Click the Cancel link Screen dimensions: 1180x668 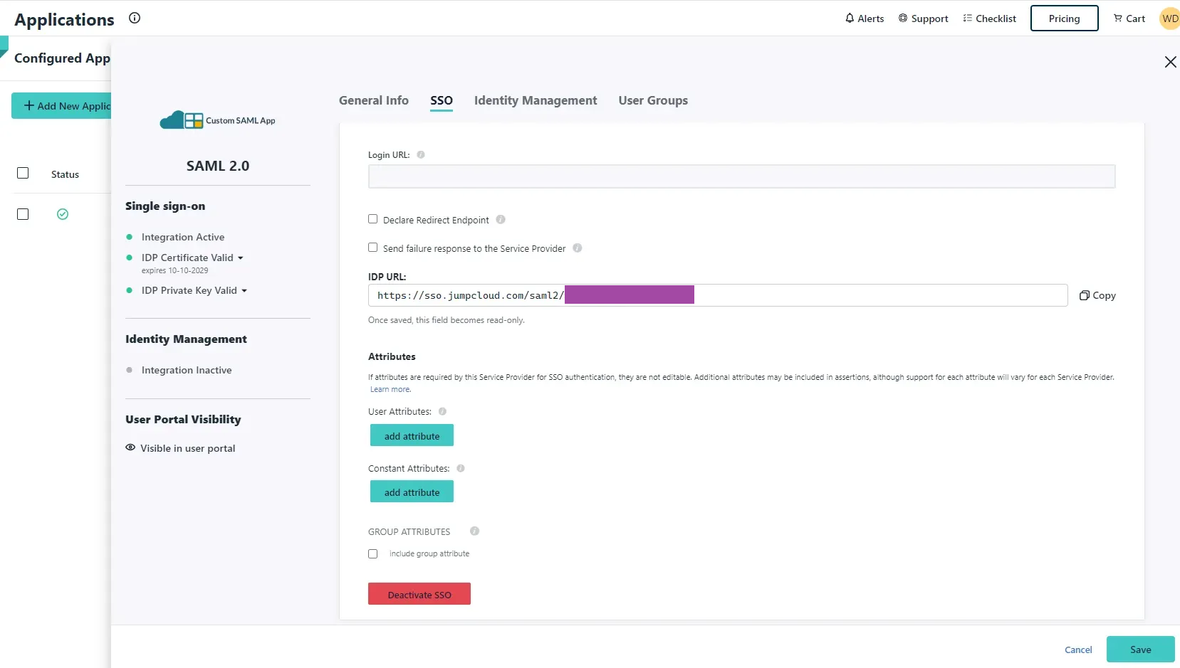(x=1078, y=650)
